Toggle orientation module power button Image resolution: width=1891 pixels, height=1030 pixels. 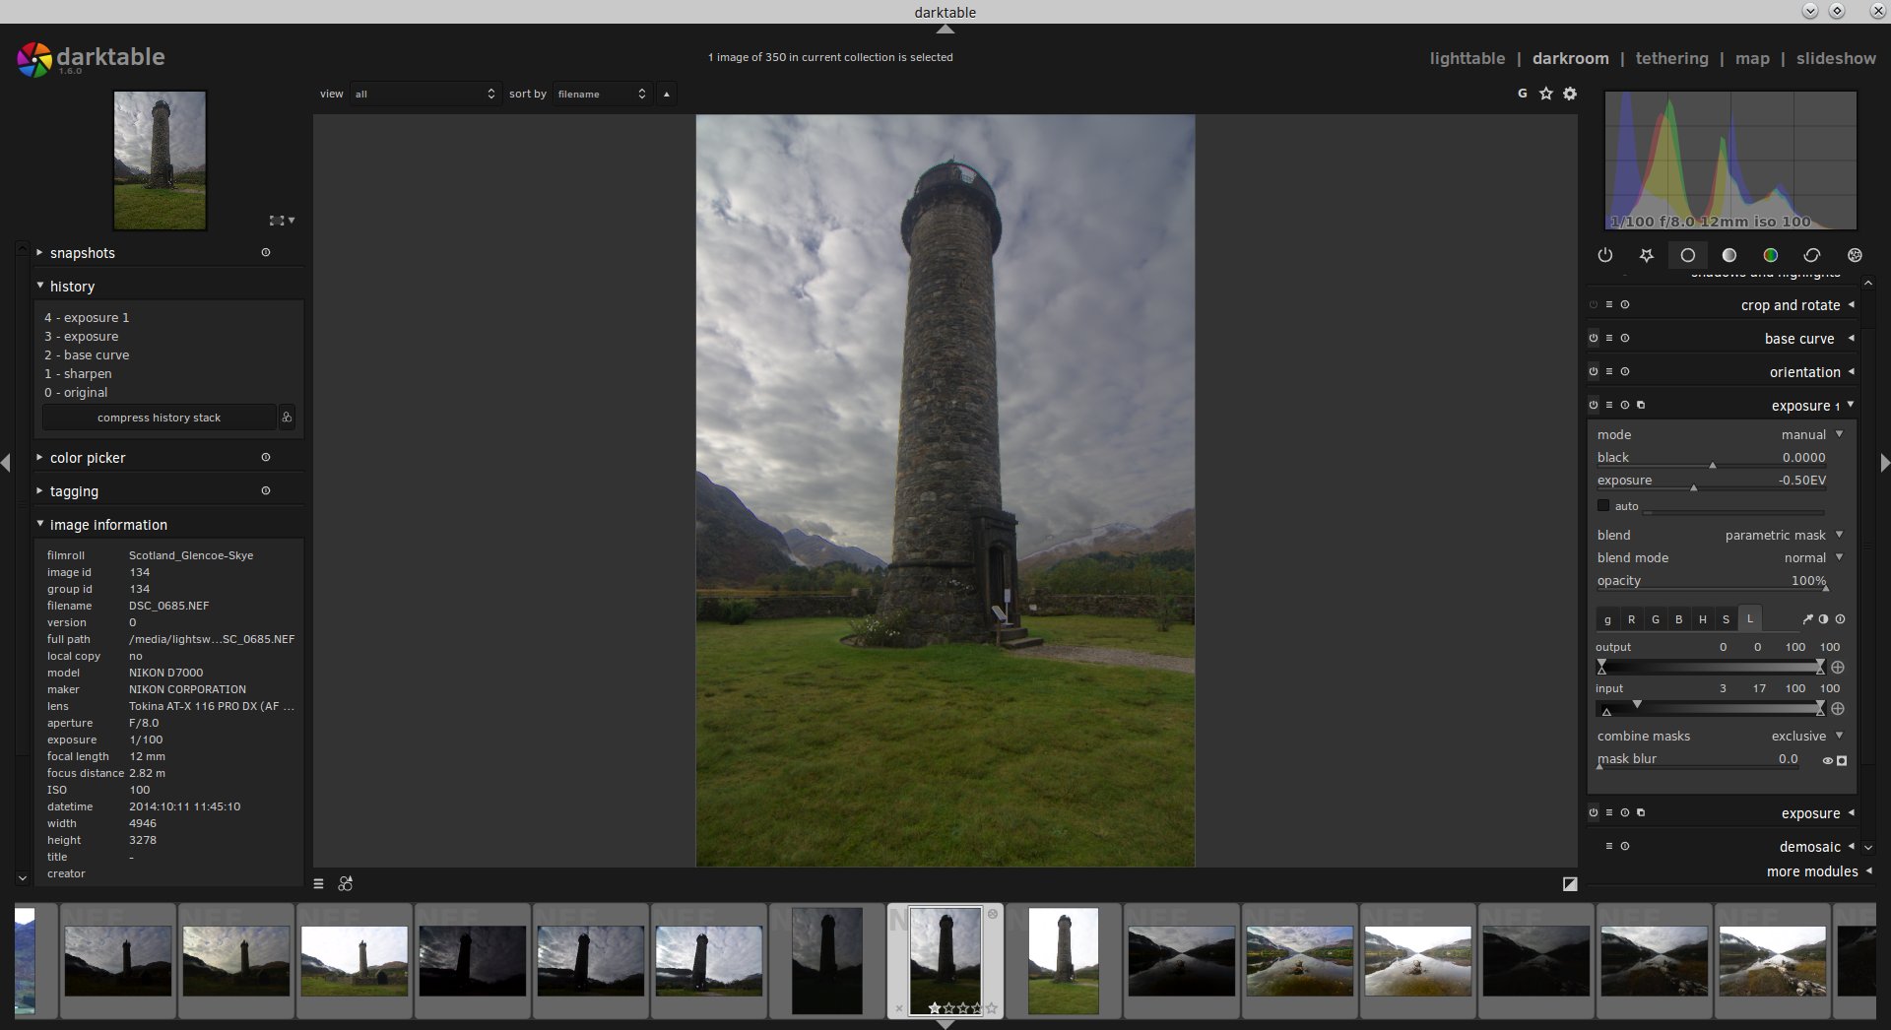[1594, 371]
